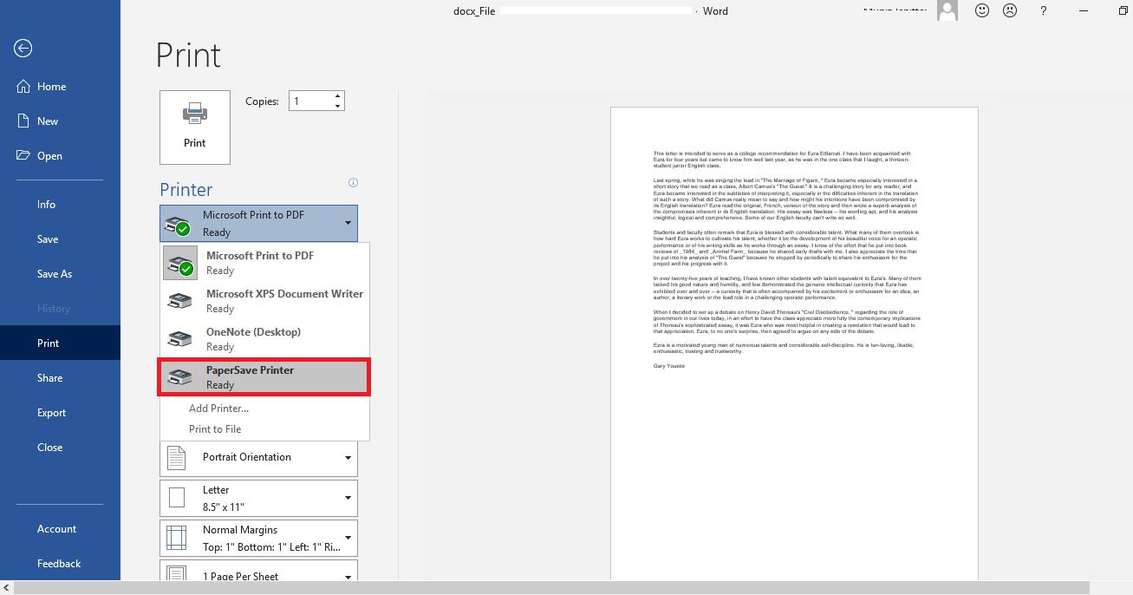This screenshot has height=595, width=1133.
Task: Send a smile feedback face icon
Action: [x=982, y=11]
